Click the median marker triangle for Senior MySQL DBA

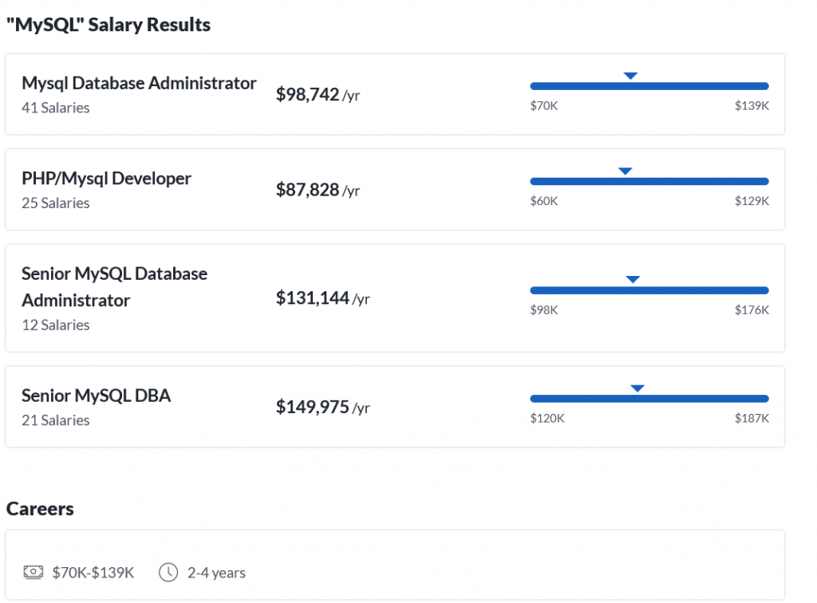pyautogui.click(x=637, y=388)
